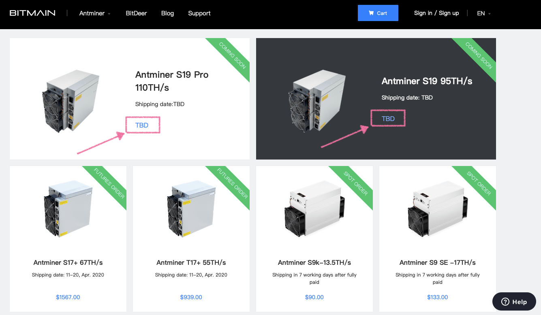Open the Antminer dropdown menu

95,13
